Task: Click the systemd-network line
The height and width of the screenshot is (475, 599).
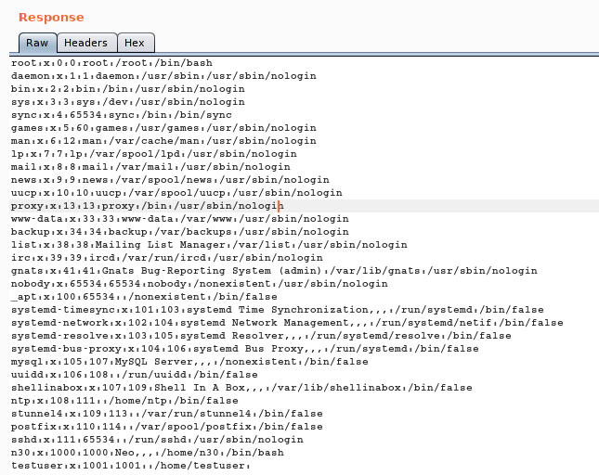Action: (x=287, y=323)
